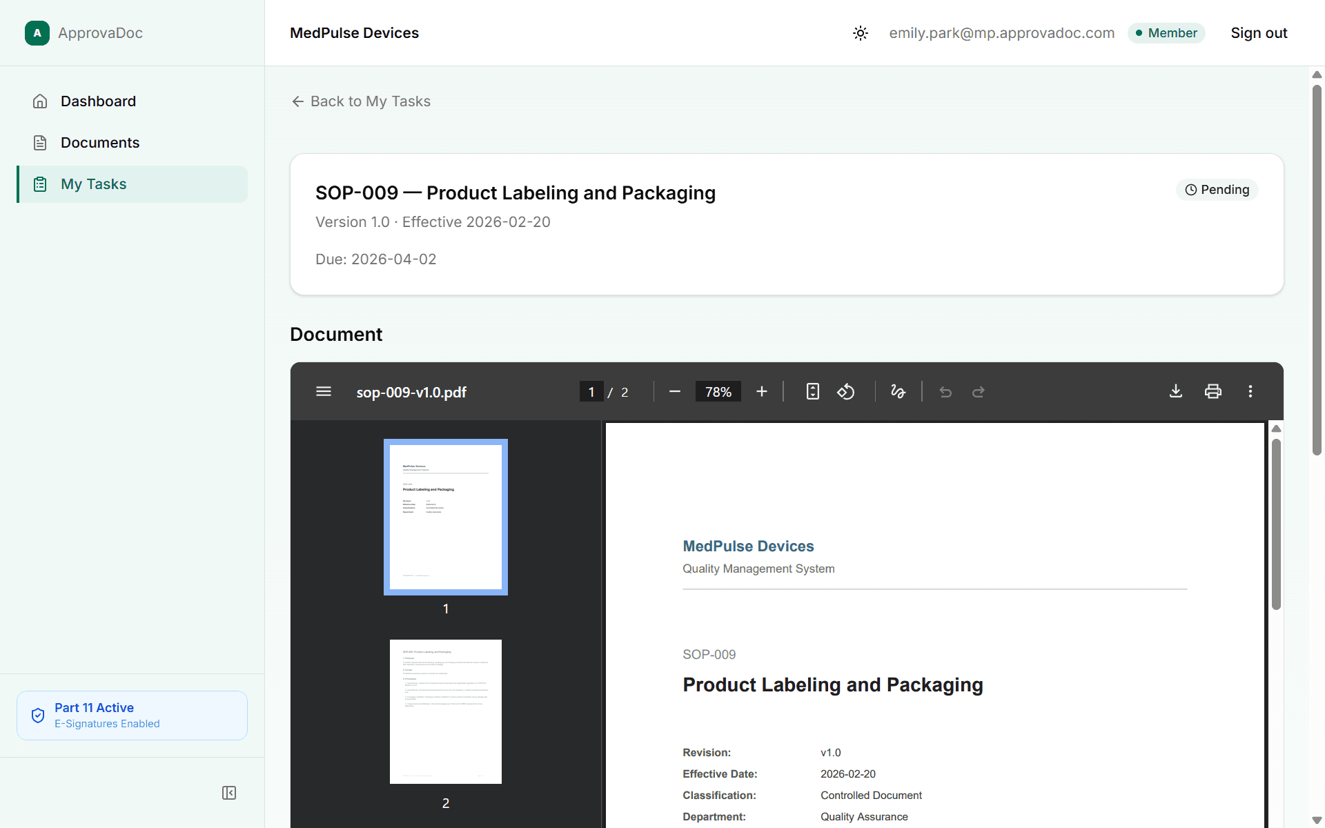Select page 2 thumbnail
The height and width of the screenshot is (828, 1325).
[446, 711]
